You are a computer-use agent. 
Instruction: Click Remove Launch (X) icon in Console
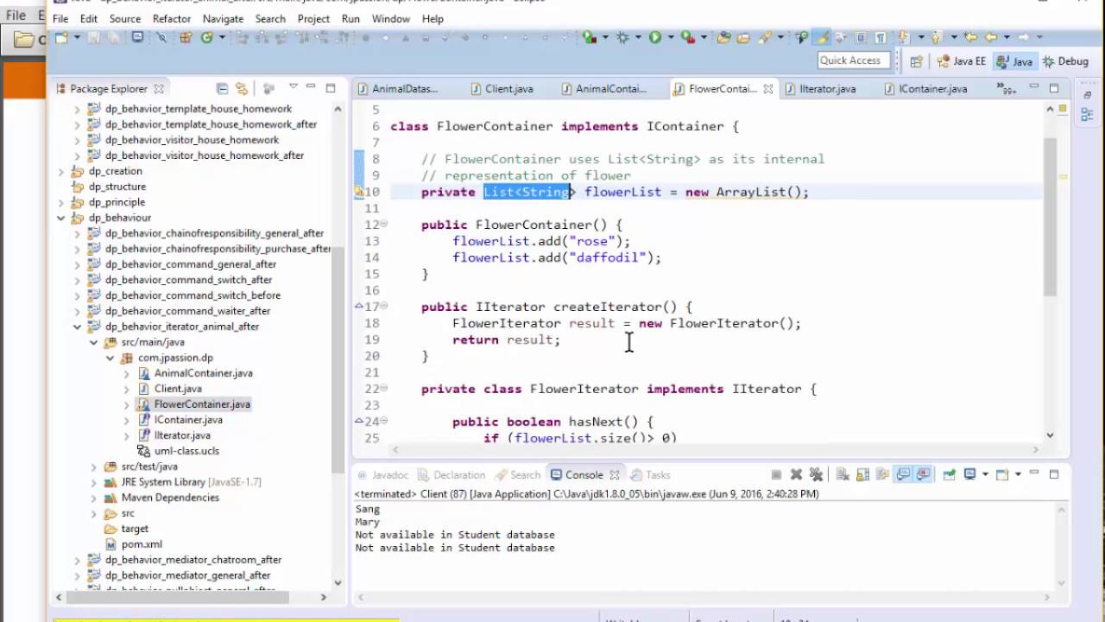pyautogui.click(x=796, y=474)
